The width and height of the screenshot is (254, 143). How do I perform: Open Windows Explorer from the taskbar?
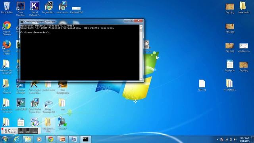28,139
